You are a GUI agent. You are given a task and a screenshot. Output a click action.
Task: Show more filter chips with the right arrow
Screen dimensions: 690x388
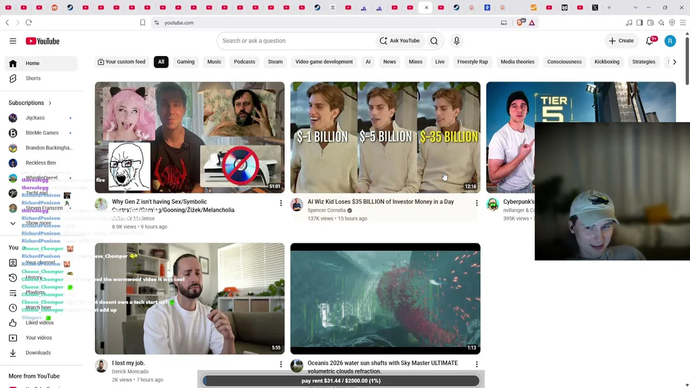coord(674,62)
